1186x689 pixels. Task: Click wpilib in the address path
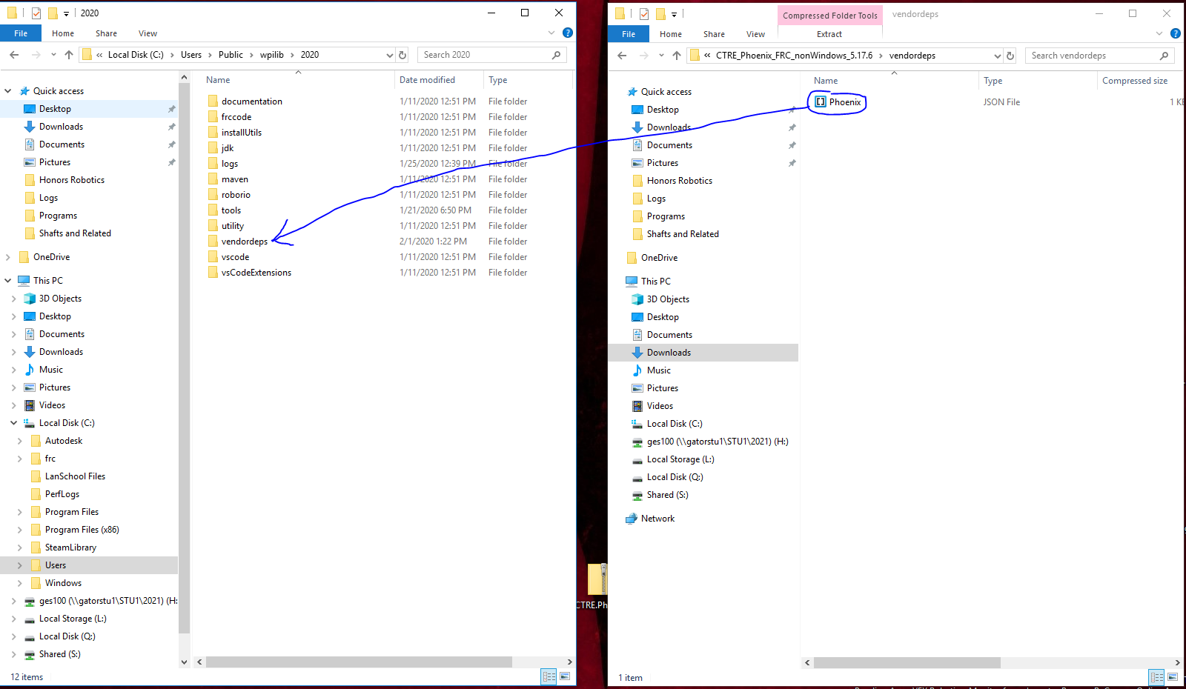click(x=272, y=55)
